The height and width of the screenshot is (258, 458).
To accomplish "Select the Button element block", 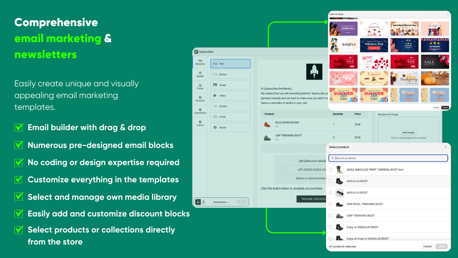I will [230, 74].
